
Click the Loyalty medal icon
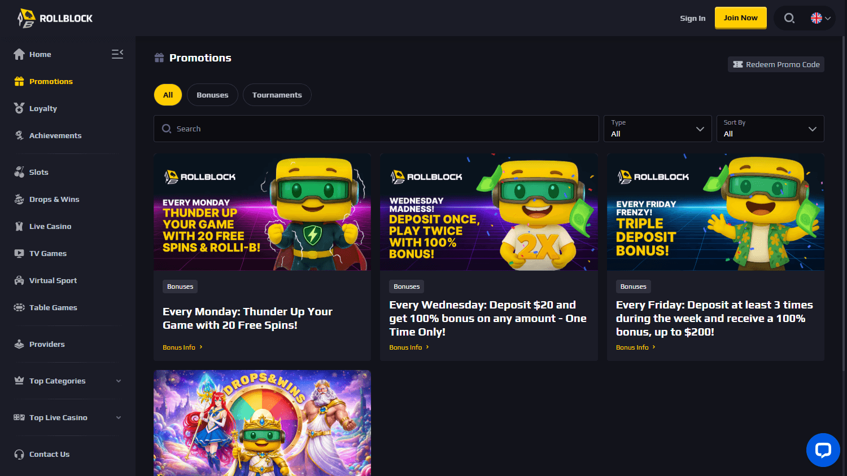[x=19, y=108]
